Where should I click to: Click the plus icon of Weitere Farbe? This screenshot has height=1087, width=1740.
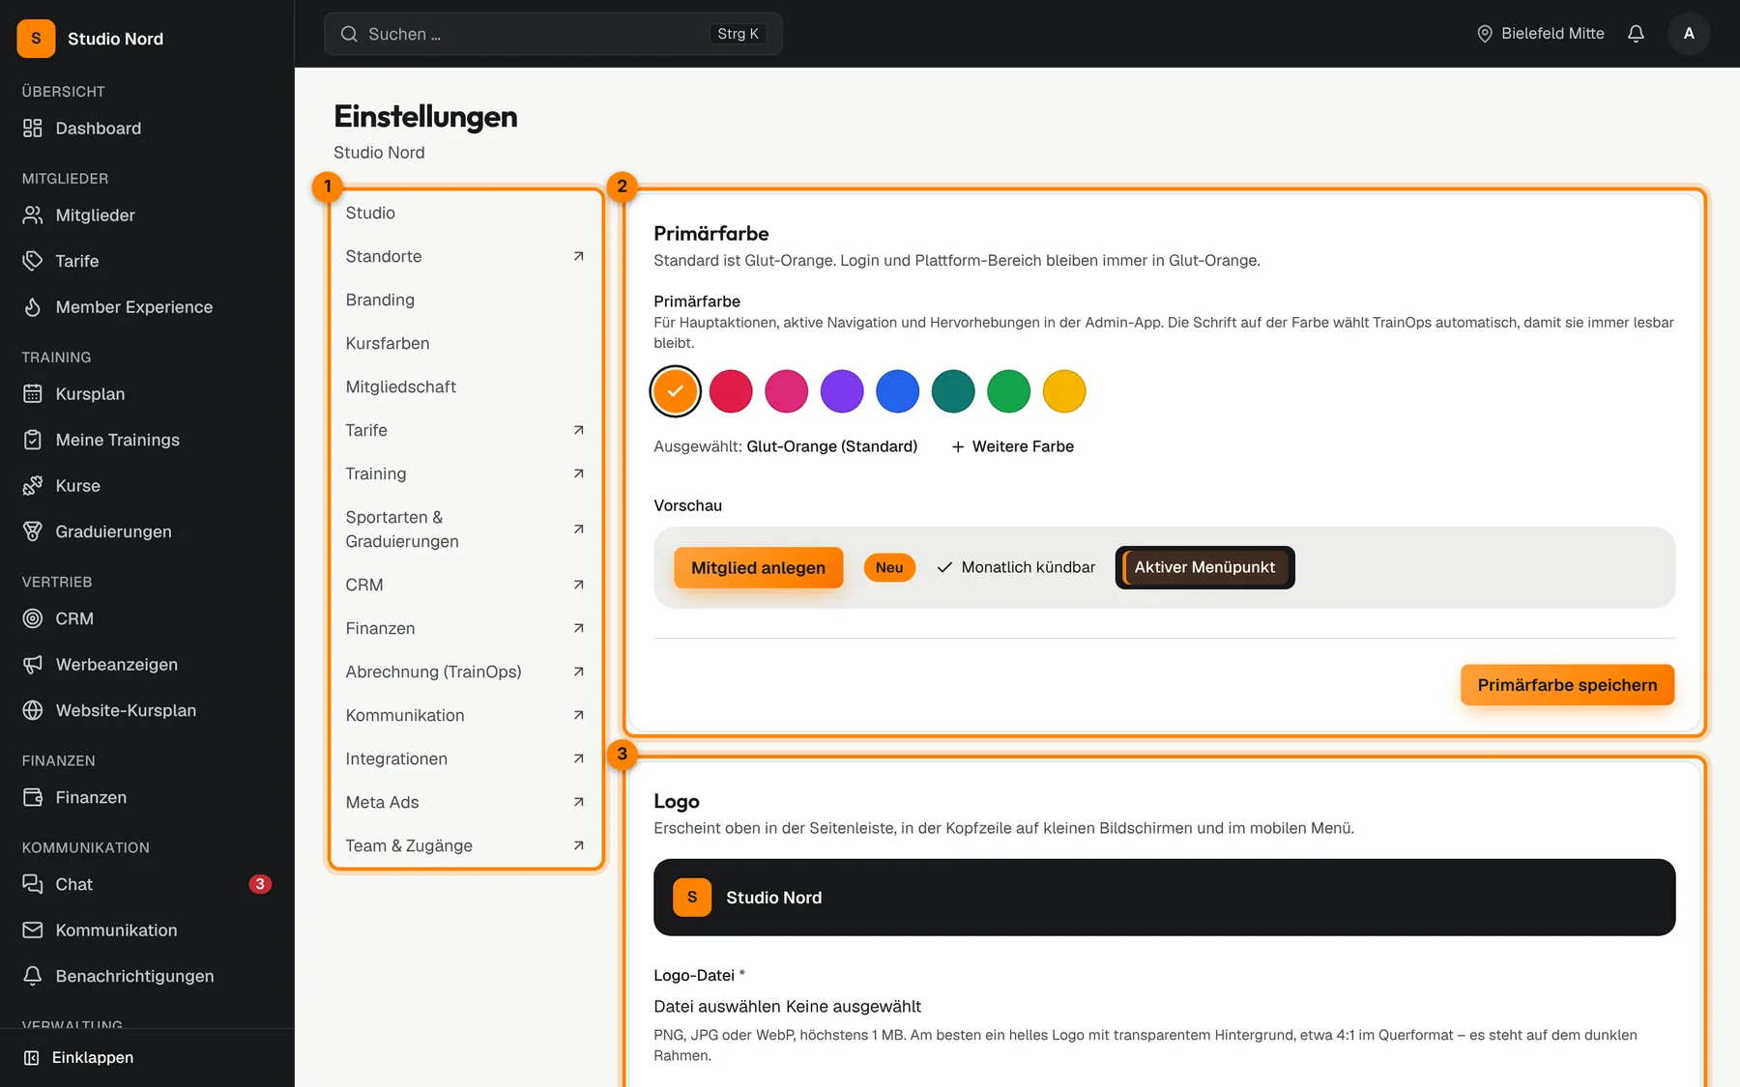(x=958, y=446)
